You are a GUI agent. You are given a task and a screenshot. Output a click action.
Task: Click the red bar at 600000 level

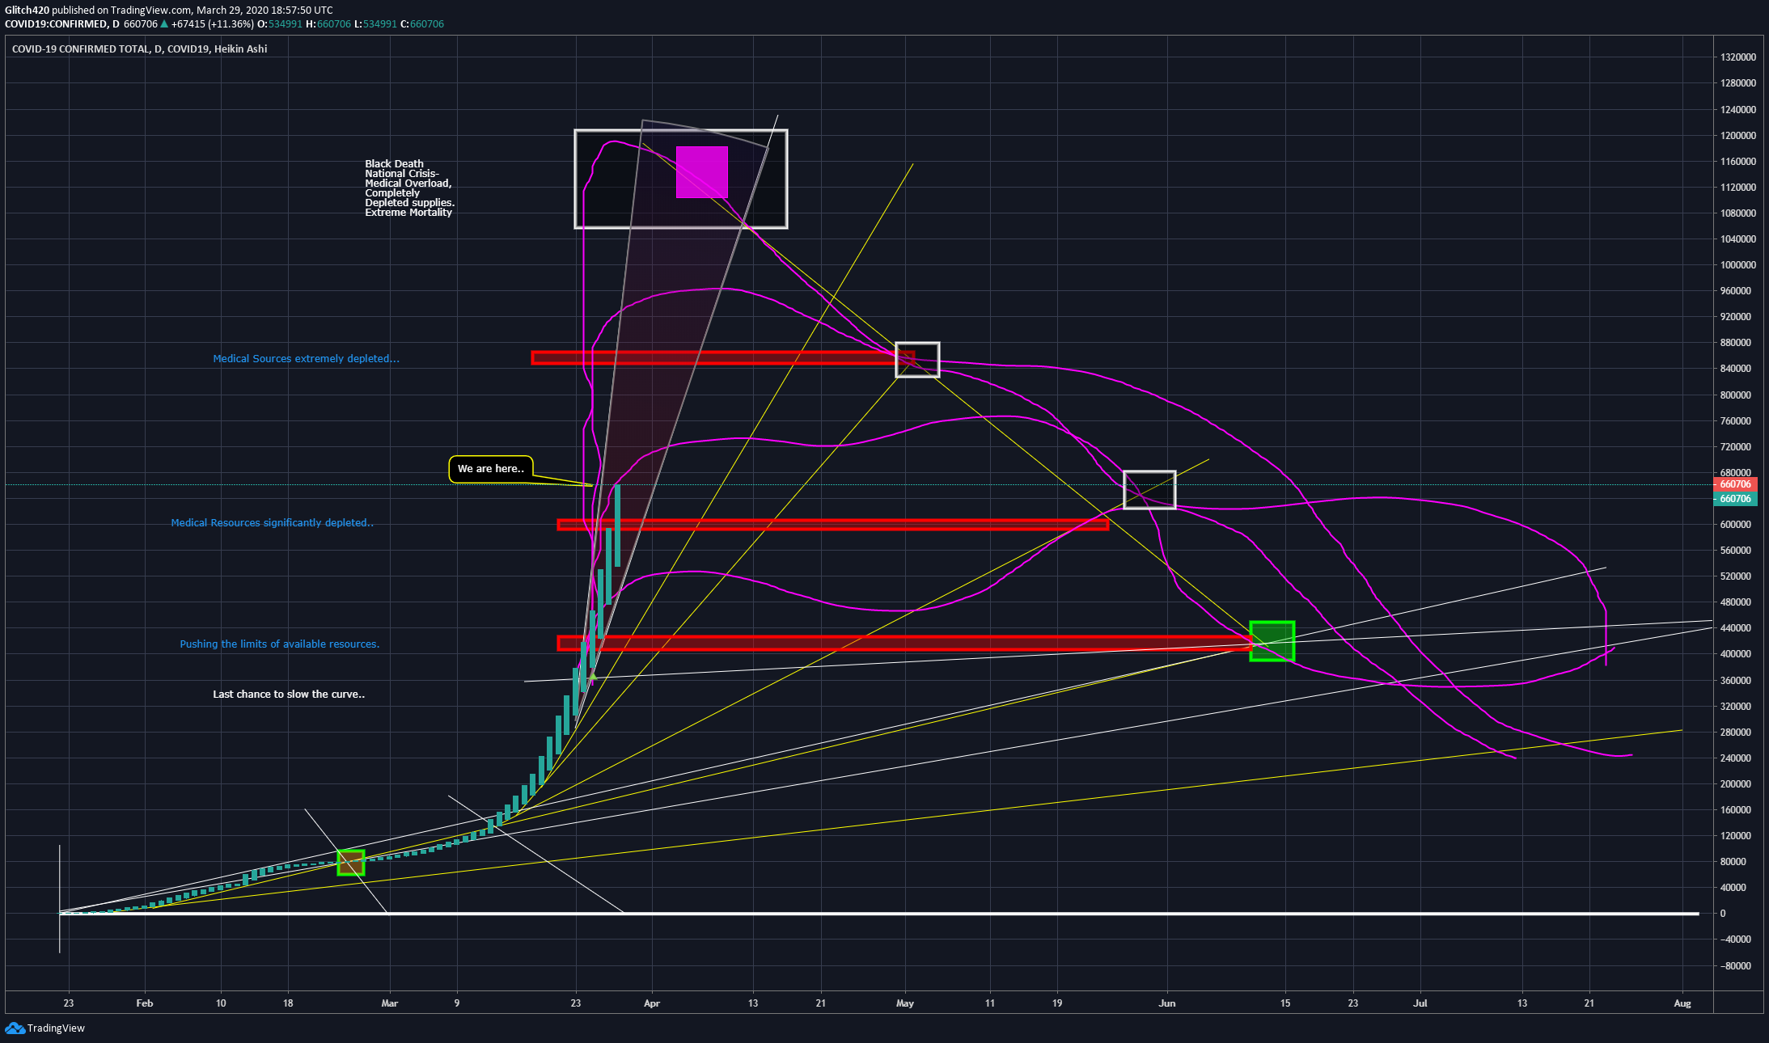(833, 525)
